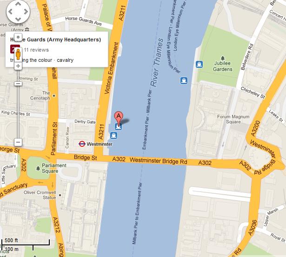This screenshot has height=257, width=286.
Task: Click the Jubilee Gardens tree icon
Action: tap(223, 58)
